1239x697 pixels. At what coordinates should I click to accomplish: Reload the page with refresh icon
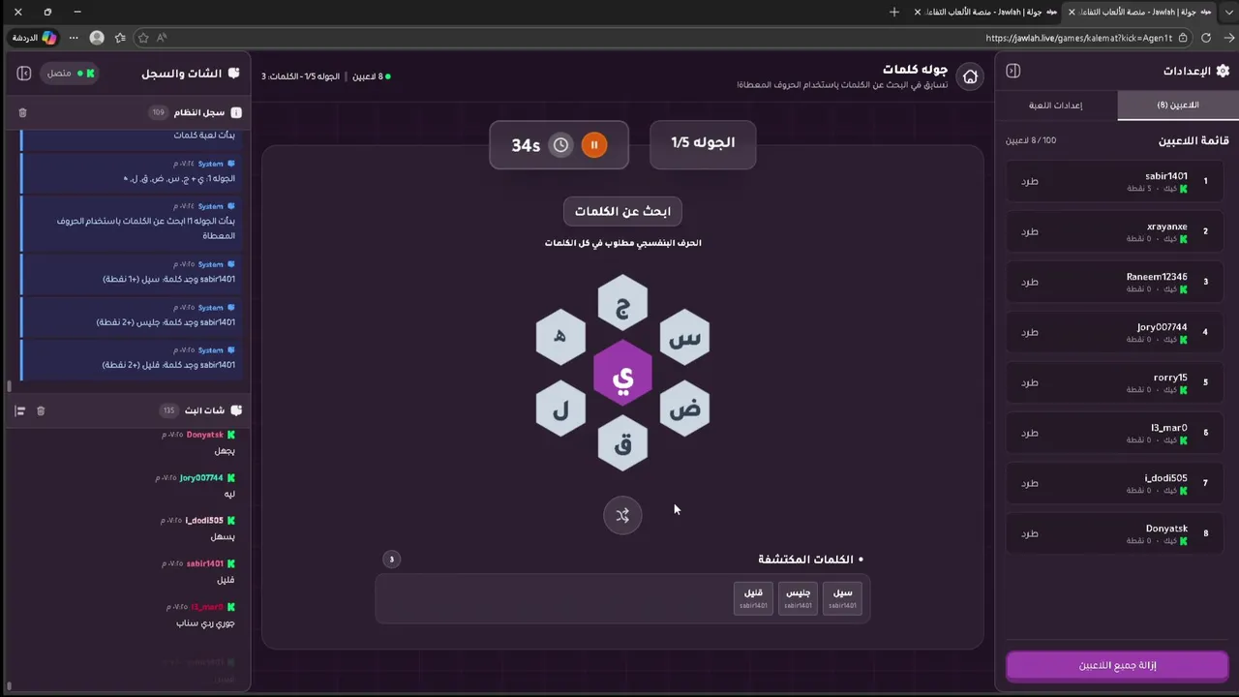(x=1206, y=38)
